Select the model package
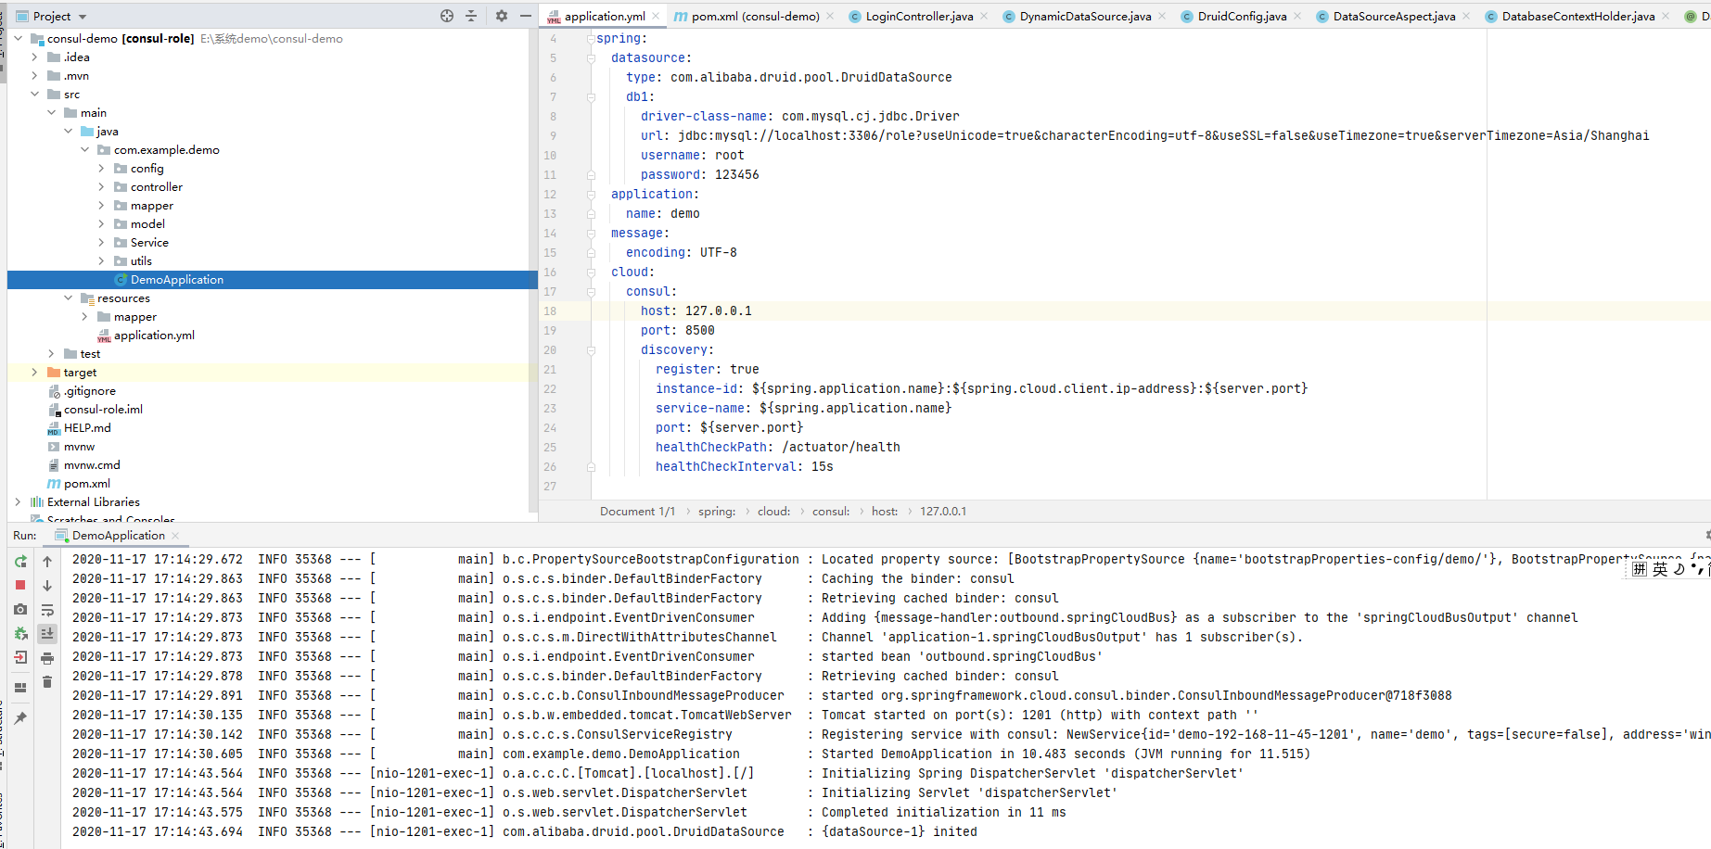Viewport: 1711px width, 849px height. point(147,224)
